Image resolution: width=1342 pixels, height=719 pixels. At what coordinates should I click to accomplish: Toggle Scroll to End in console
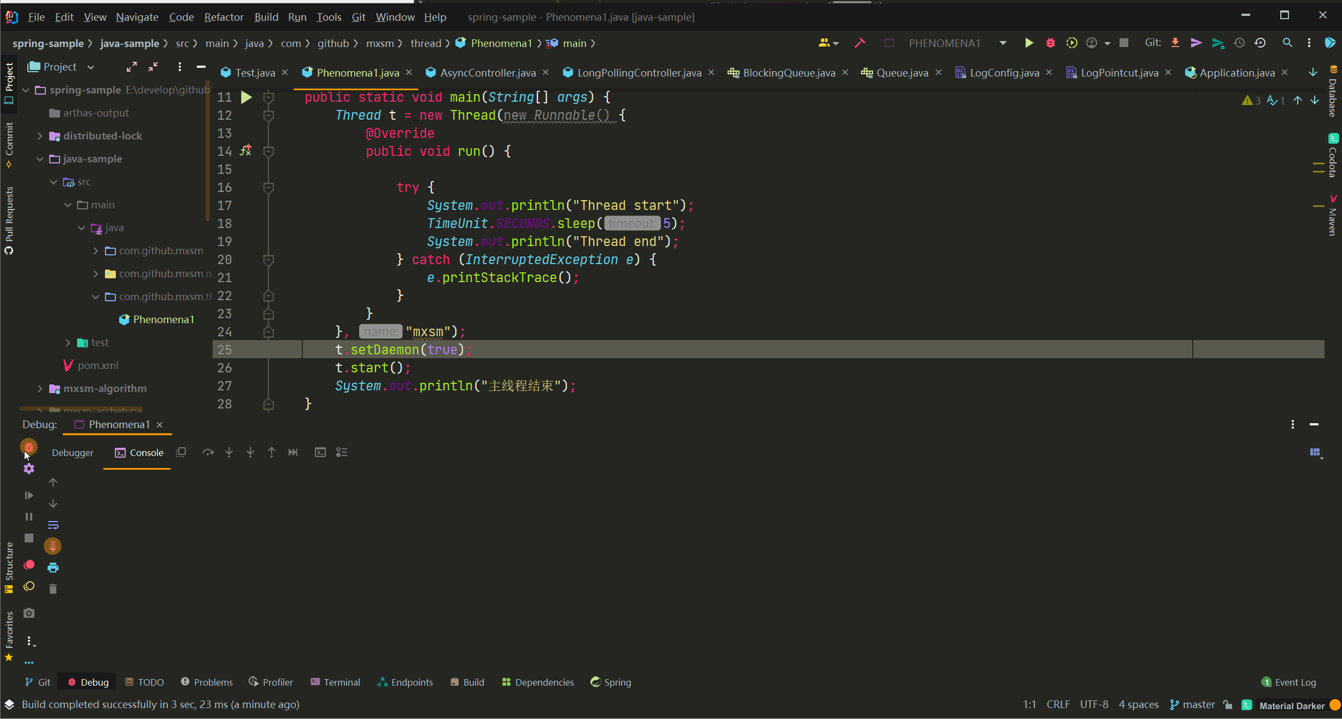[53, 546]
